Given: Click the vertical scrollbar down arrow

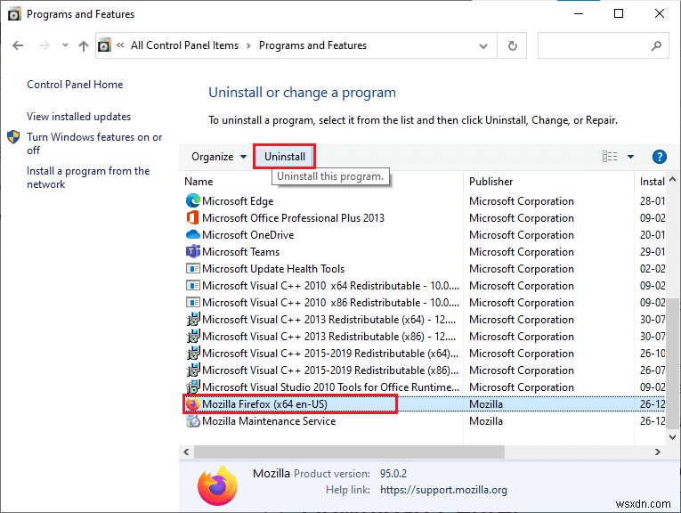Looking at the screenshot, I should 672,437.
